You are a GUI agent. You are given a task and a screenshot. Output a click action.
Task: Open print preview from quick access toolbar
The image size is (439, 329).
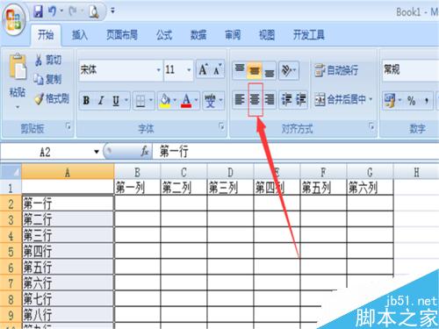[94, 11]
